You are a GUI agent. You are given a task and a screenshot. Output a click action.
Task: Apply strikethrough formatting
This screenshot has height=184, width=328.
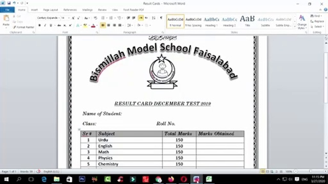[59, 25]
